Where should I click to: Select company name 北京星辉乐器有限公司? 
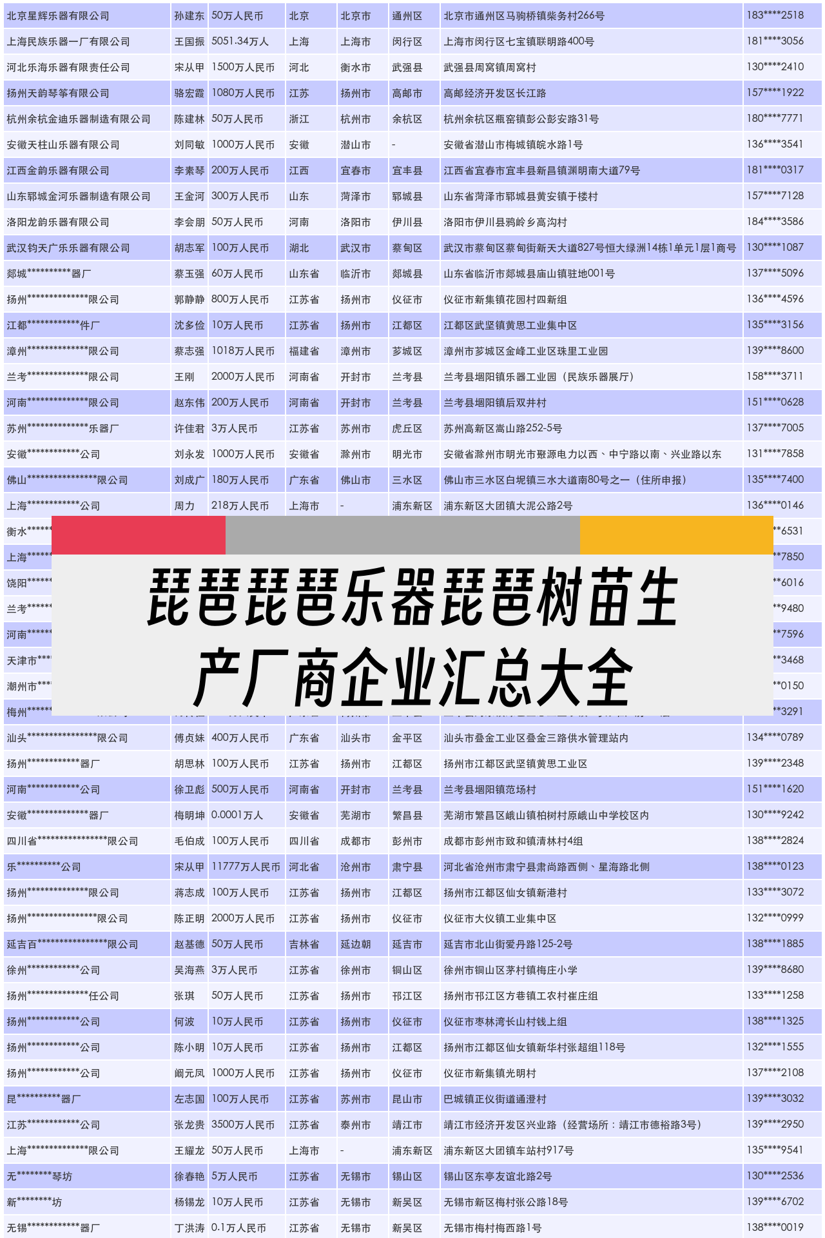(x=58, y=15)
